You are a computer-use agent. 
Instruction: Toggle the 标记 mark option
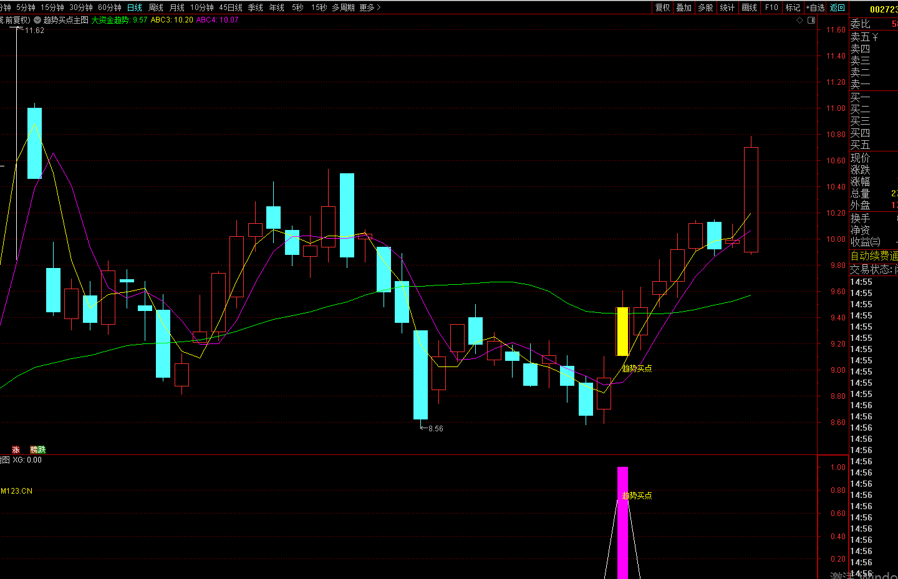point(793,7)
